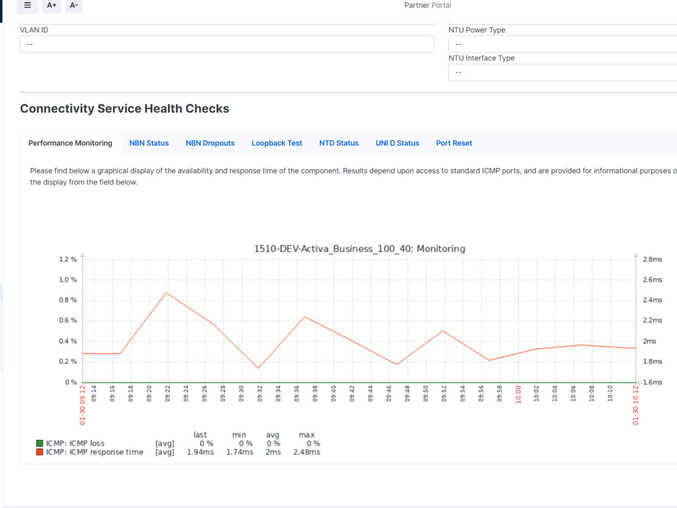Screen dimensions: 677x508
Task: Click chart title 1510-DEV-Activa_Business_100_40: Monitoring
Action: coord(359,249)
